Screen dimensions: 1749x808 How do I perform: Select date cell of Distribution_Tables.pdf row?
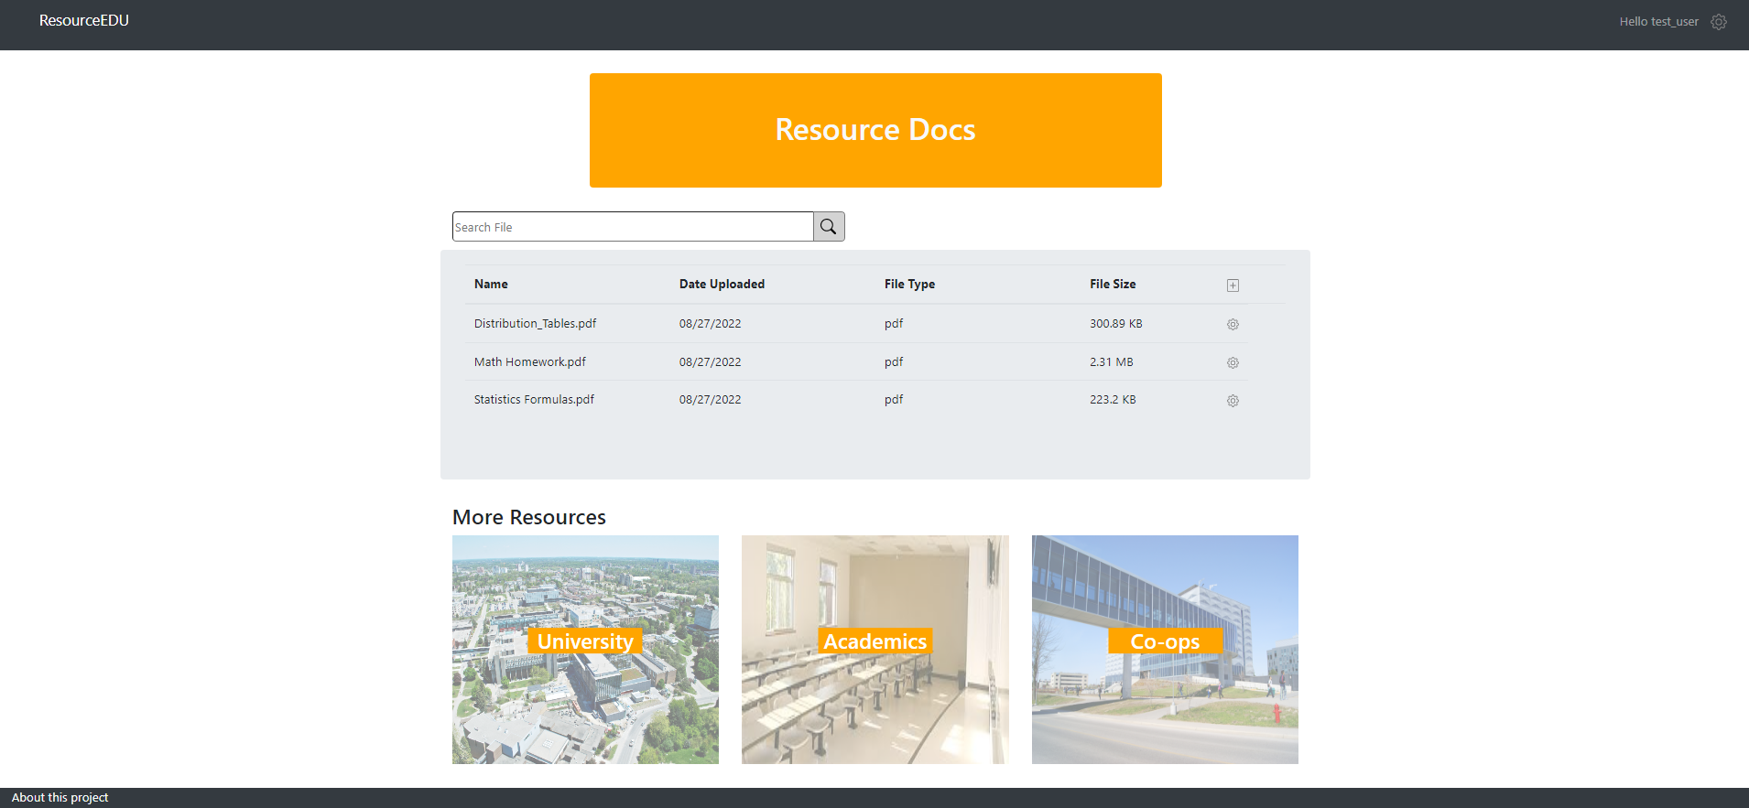click(x=710, y=324)
